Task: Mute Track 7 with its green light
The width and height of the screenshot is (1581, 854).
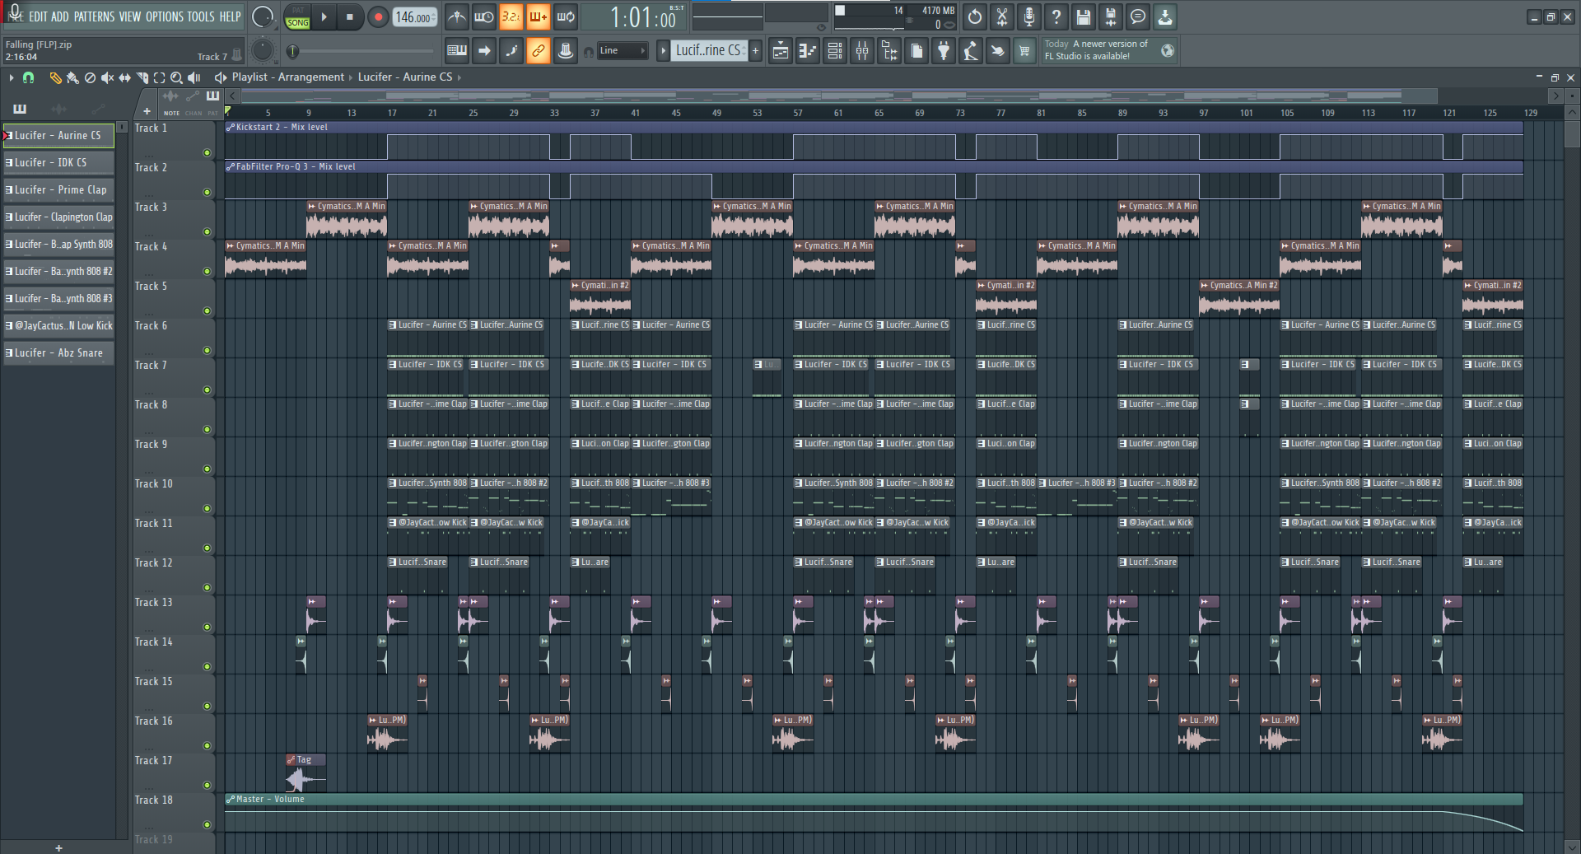Action: (207, 390)
